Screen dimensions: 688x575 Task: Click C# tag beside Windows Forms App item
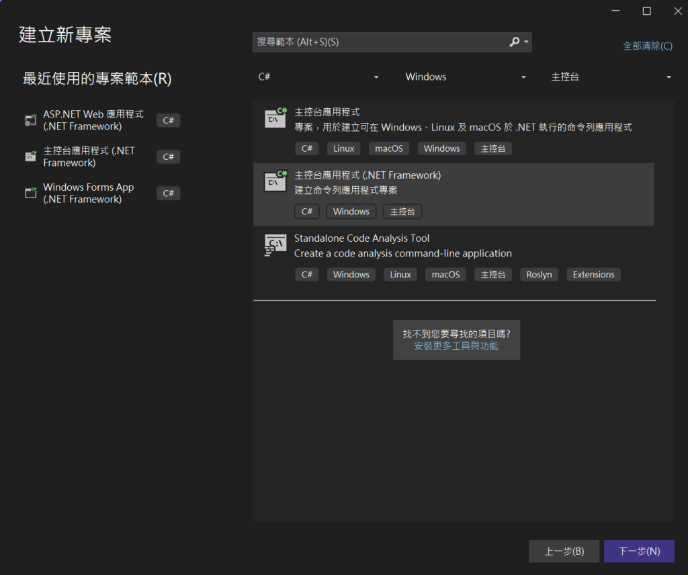(169, 193)
